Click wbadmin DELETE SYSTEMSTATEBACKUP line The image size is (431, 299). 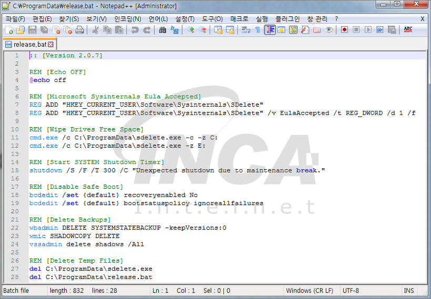(x=128, y=228)
